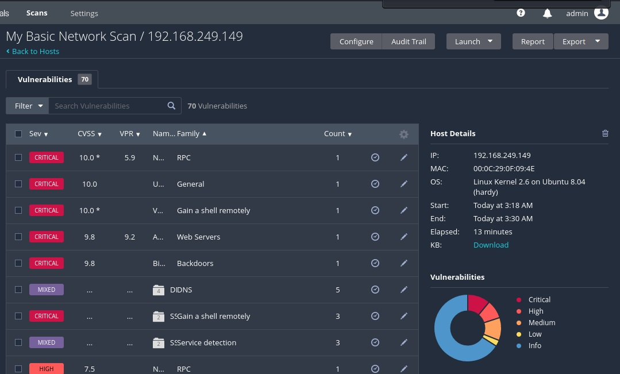Check the Backdoors row checkbox

(x=18, y=263)
